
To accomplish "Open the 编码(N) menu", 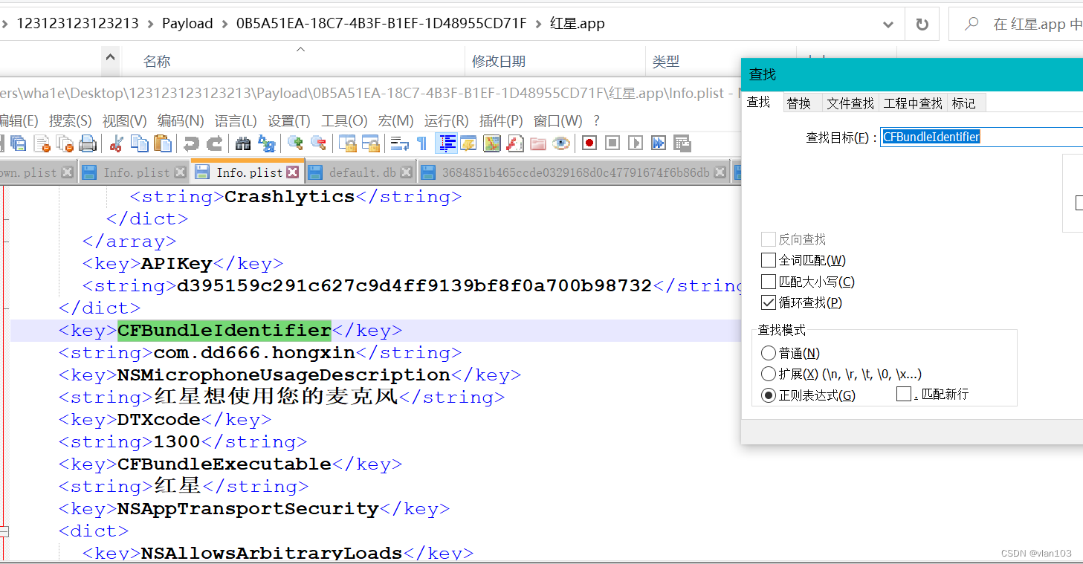I will [181, 120].
